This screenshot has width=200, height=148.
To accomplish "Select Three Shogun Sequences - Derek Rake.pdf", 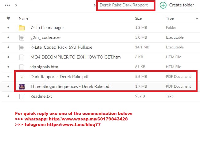I will pos(71,86).
